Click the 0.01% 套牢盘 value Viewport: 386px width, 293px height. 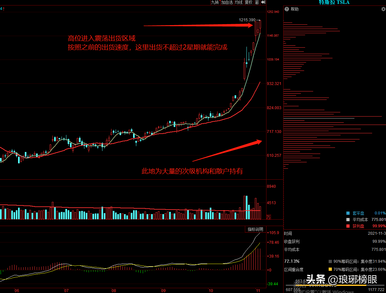380,213
